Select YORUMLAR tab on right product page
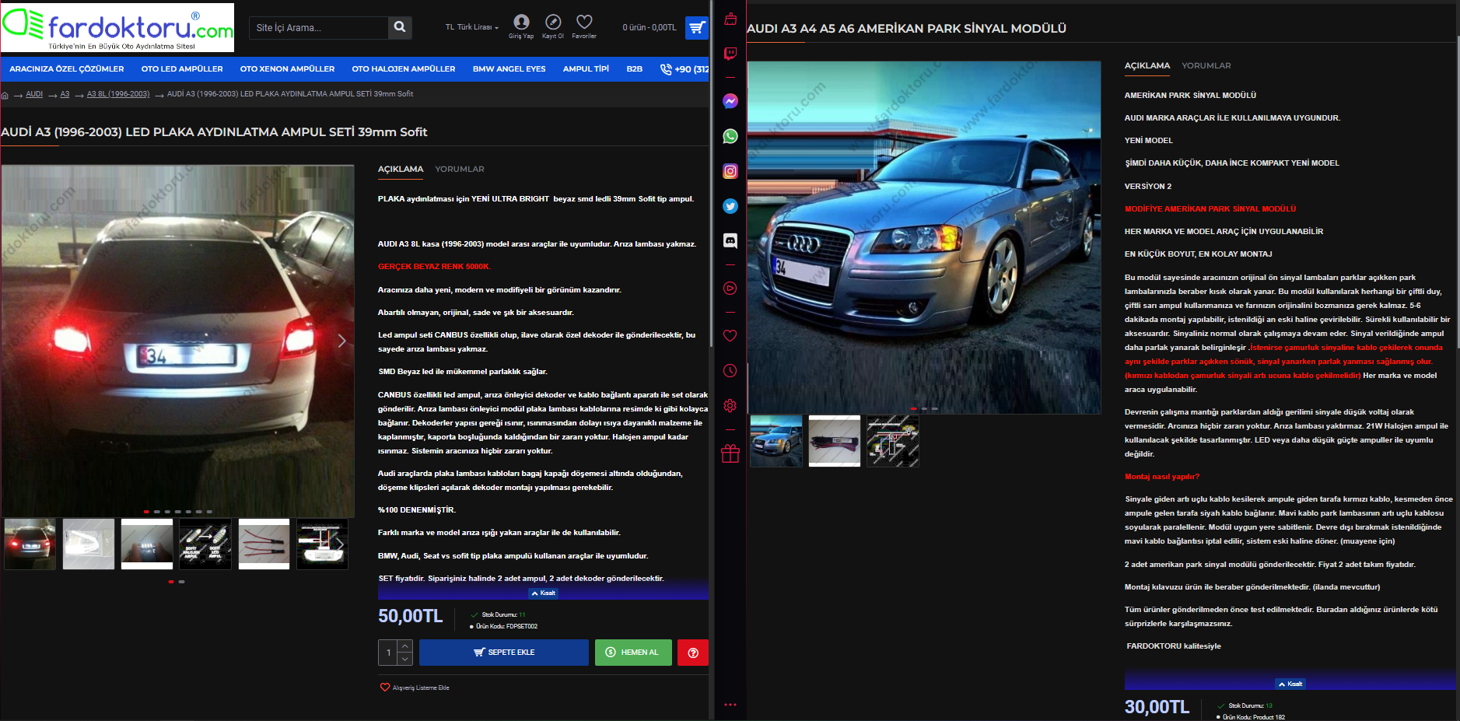 [x=1206, y=65]
